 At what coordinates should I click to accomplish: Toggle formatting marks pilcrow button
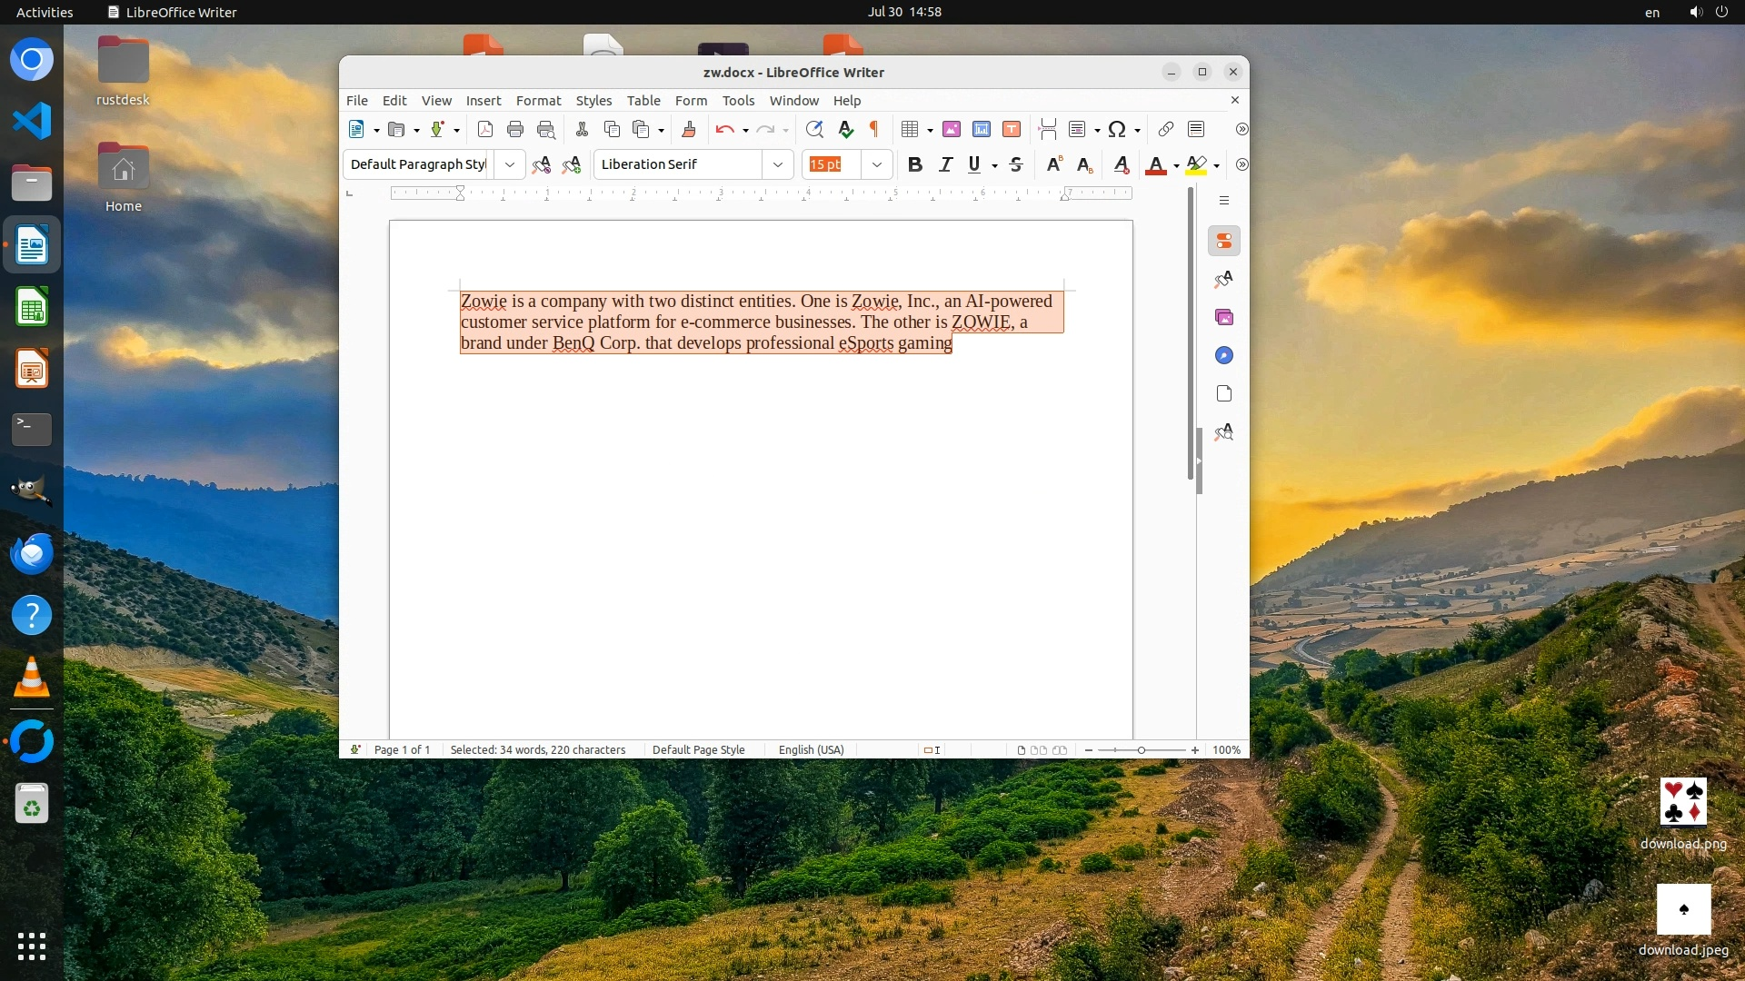[874, 129]
